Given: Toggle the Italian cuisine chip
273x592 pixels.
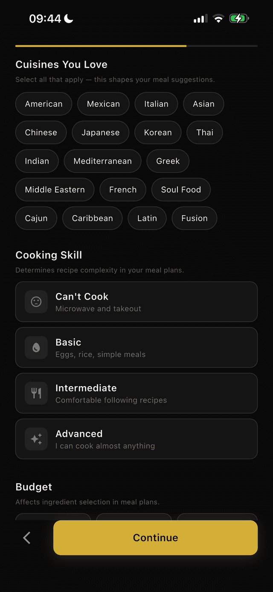Looking at the screenshot, I should point(156,104).
